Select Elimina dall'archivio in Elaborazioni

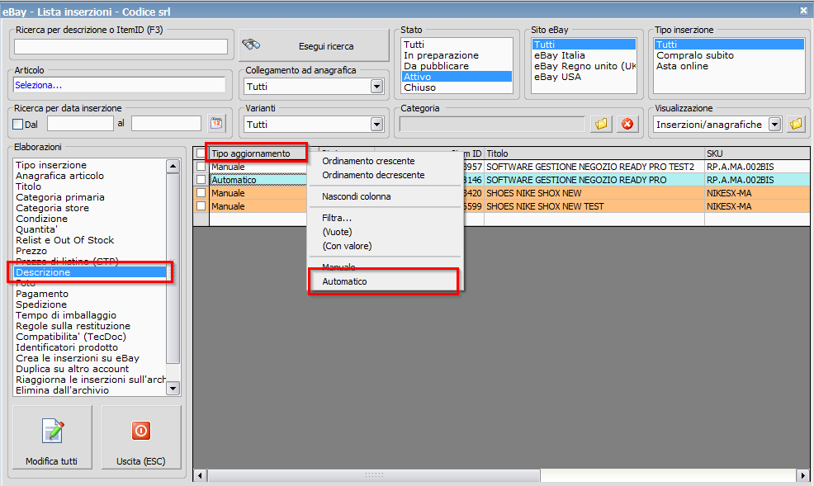(90, 390)
